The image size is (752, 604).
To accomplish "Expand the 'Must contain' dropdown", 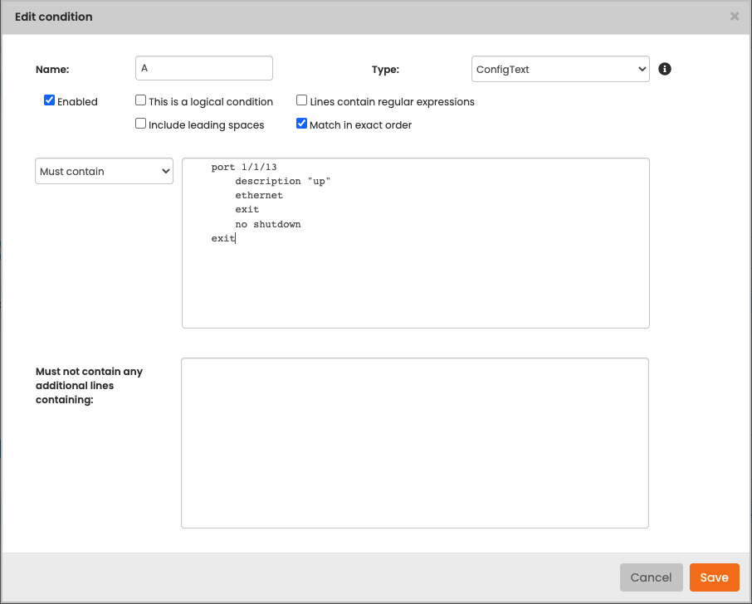I will (x=104, y=171).
